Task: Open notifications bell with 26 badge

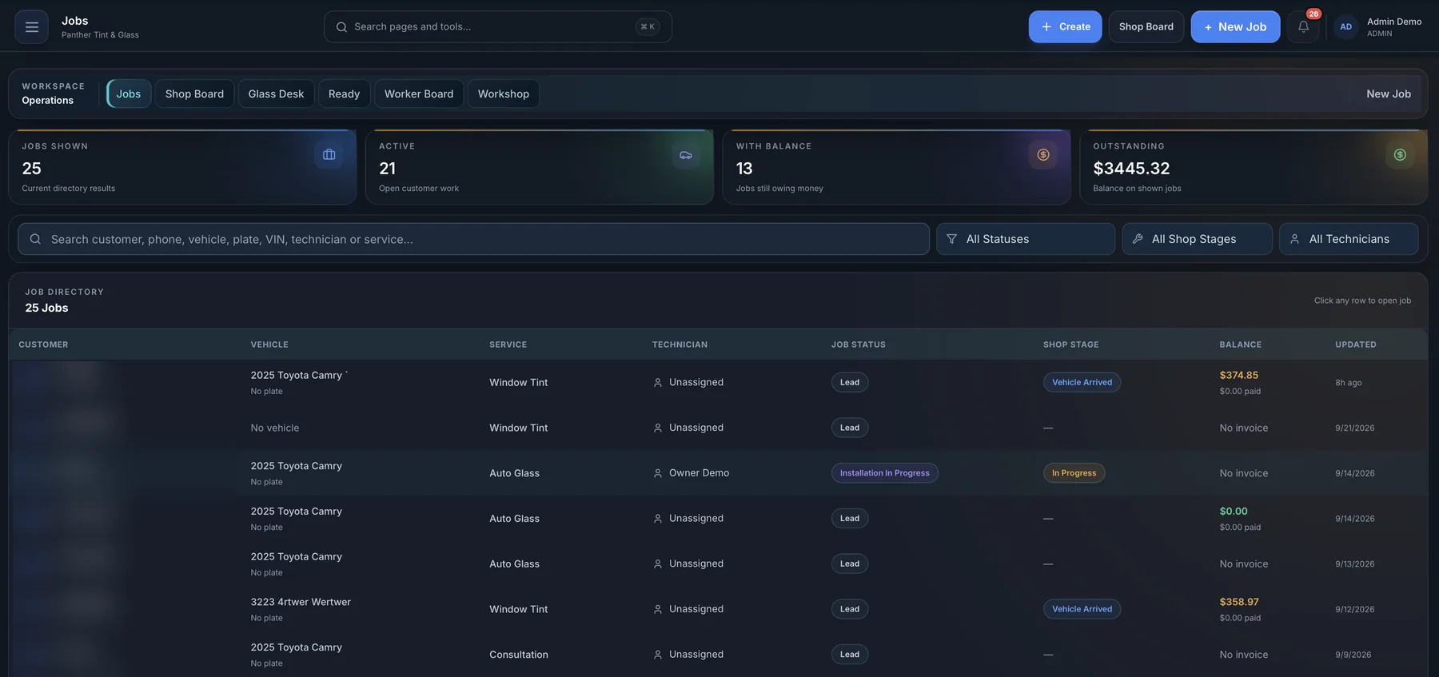Action: point(1303,26)
